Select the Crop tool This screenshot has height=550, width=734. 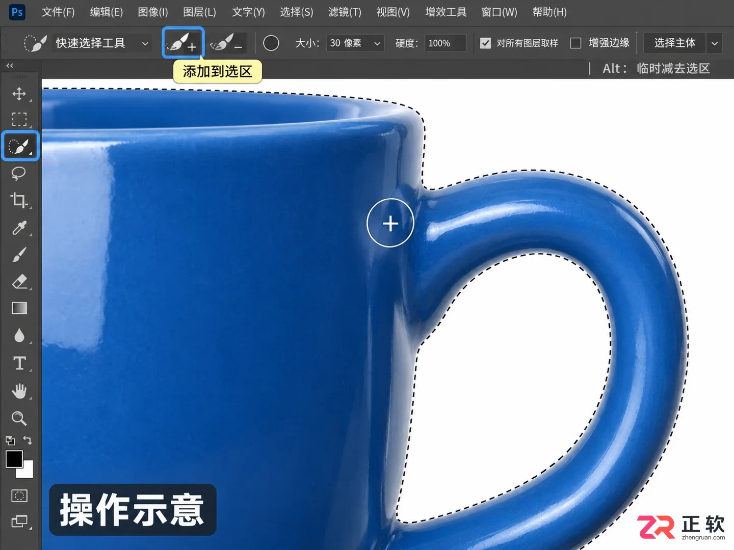[19, 200]
